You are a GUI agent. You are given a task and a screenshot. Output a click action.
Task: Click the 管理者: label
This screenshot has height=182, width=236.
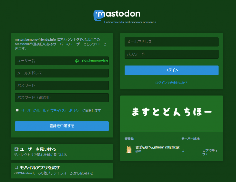[x=129, y=139]
